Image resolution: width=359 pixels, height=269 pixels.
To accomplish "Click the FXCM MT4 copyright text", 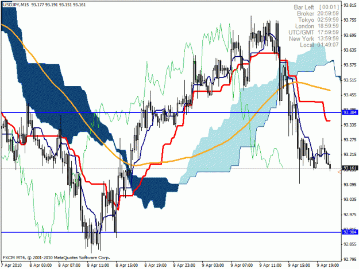I will pos(56,258).
